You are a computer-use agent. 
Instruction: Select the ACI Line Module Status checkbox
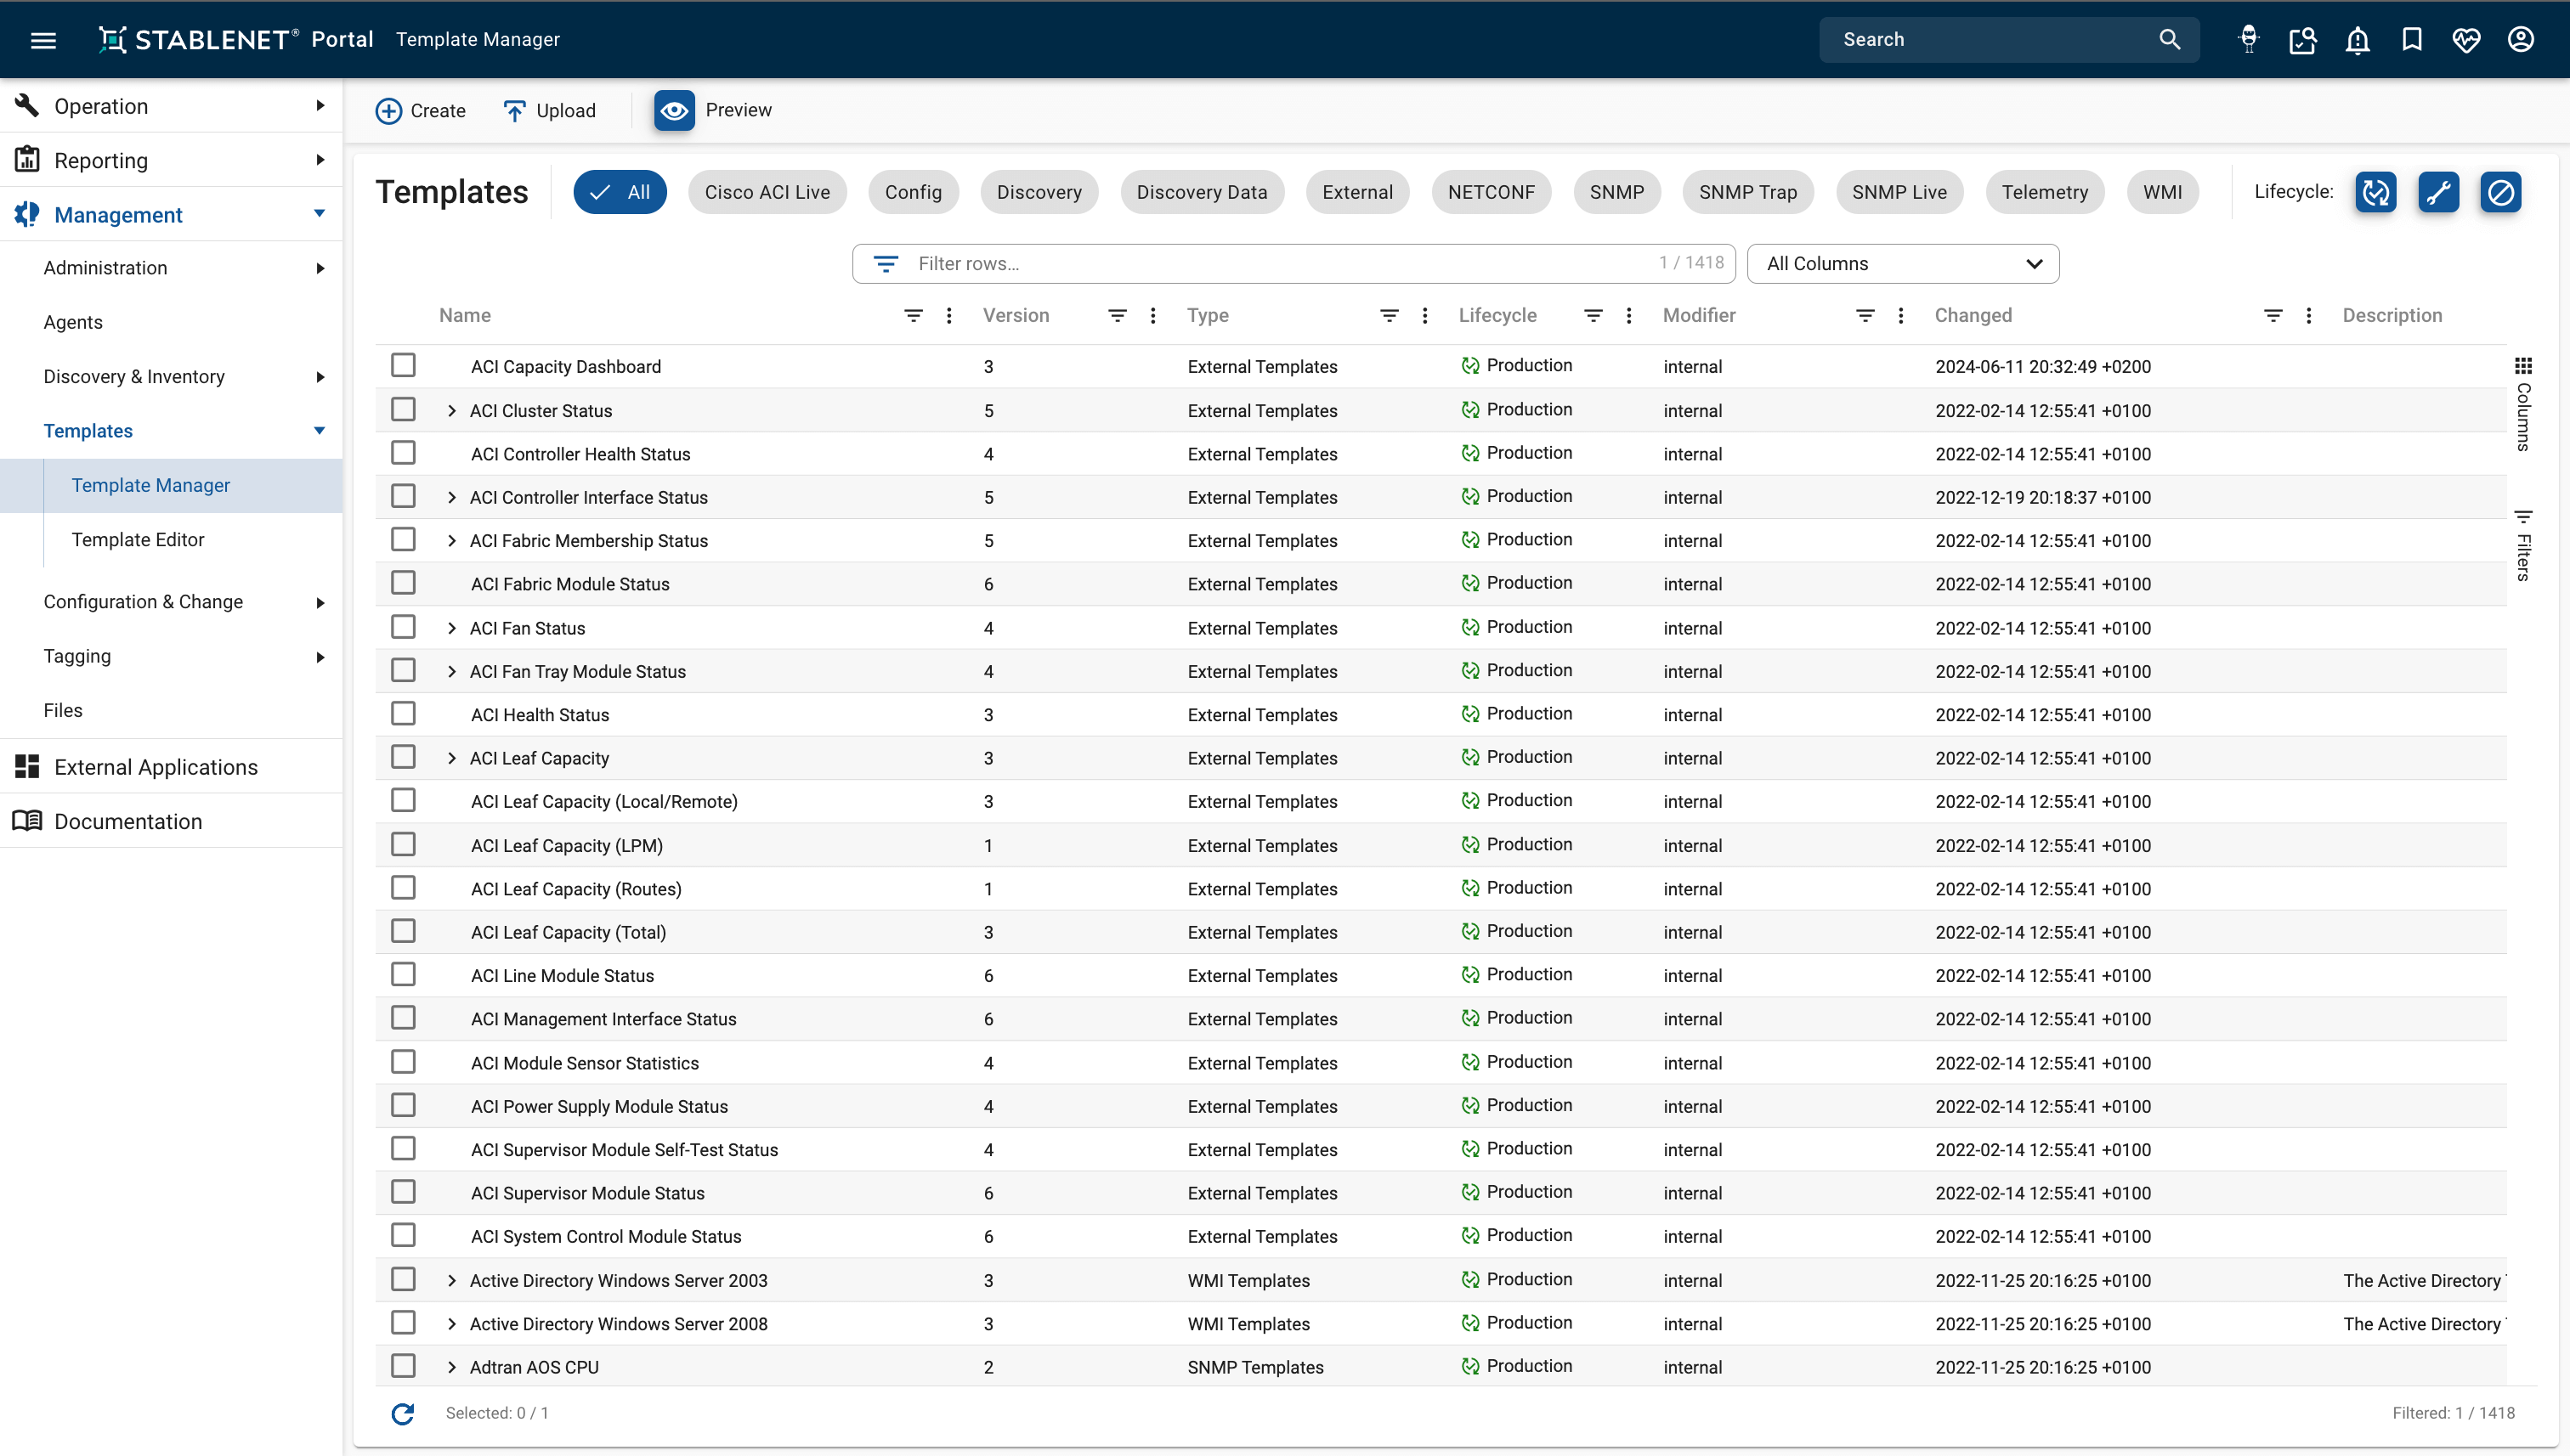(403, 975)
